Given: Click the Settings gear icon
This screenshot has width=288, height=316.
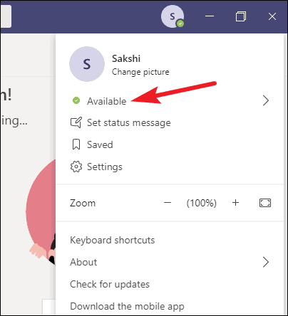Looking at the screenshot, I should click(x=76, y=167).
